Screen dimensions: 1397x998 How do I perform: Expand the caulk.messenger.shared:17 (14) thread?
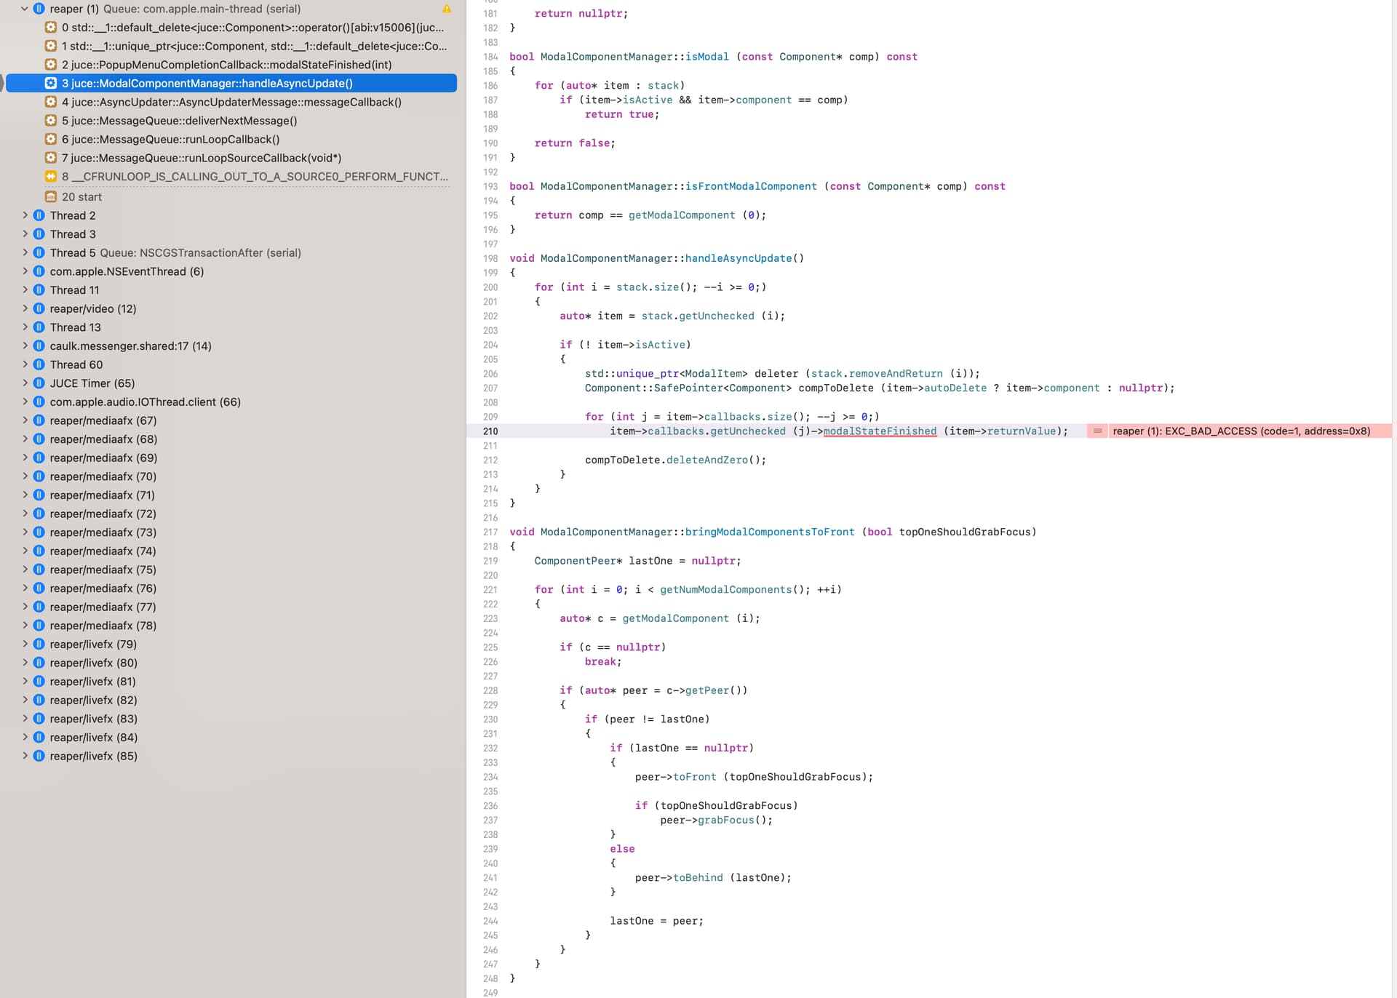click(x=25, y=346)
